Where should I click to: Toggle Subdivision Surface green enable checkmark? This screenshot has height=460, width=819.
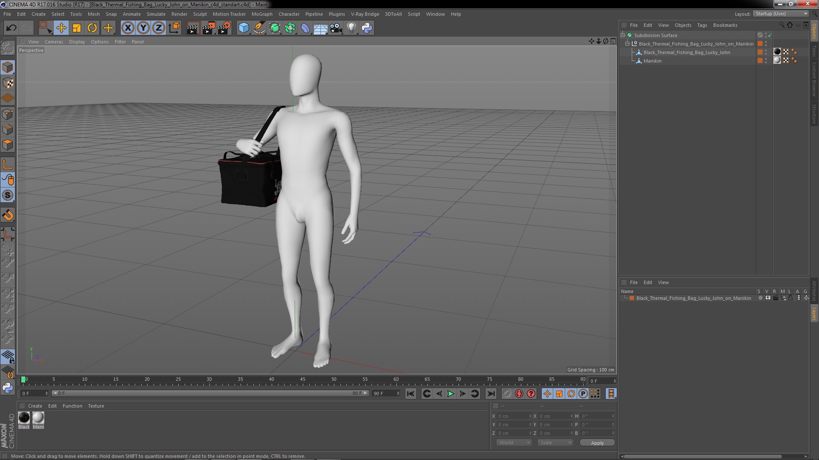pos(770,35)
